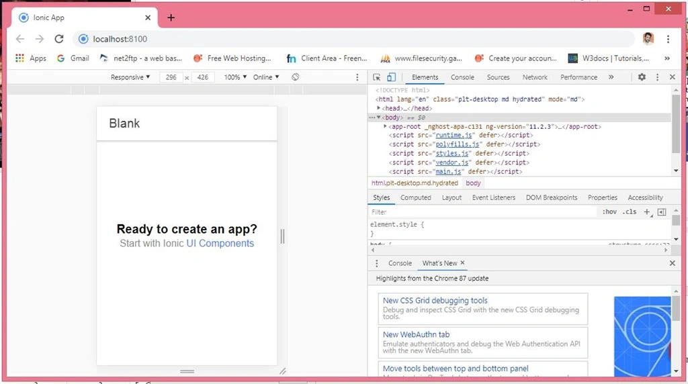Open DevTools settings gear

pyautogui.click(x=642, y=77)
